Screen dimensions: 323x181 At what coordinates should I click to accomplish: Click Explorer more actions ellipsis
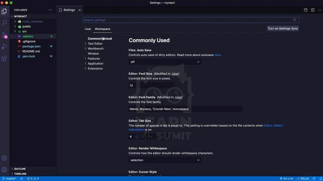50,10
